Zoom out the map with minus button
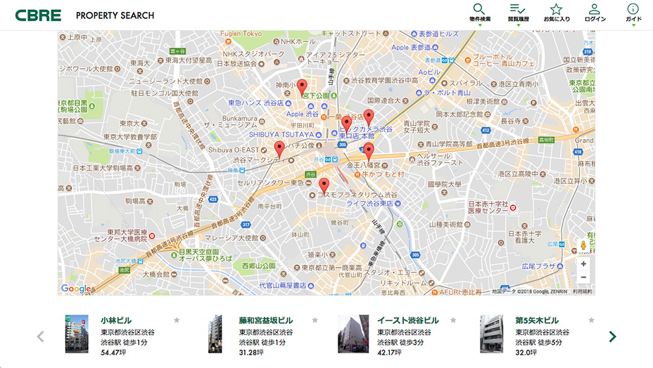This screenshot has height=368, width=653. point(583,277)
